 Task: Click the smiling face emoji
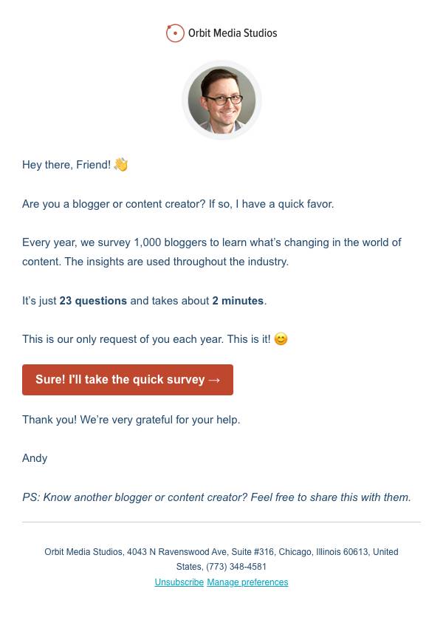(281, 339)
